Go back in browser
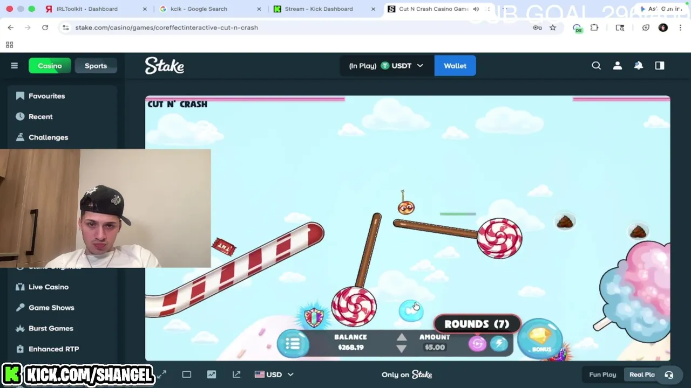The height and width of the screenshot is (388, 691). coord(11,27)
